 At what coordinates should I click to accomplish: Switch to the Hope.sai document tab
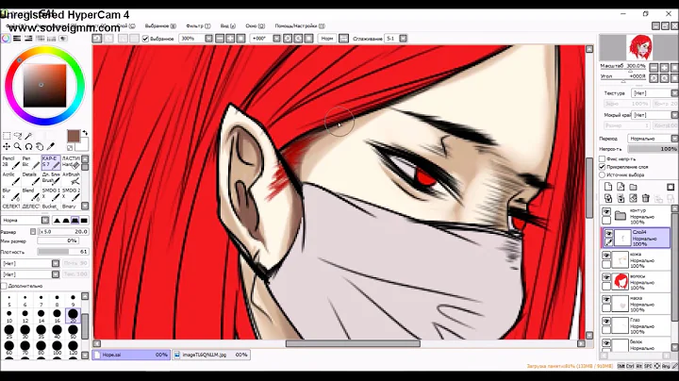pyautogui.click(x=131, y=355)
